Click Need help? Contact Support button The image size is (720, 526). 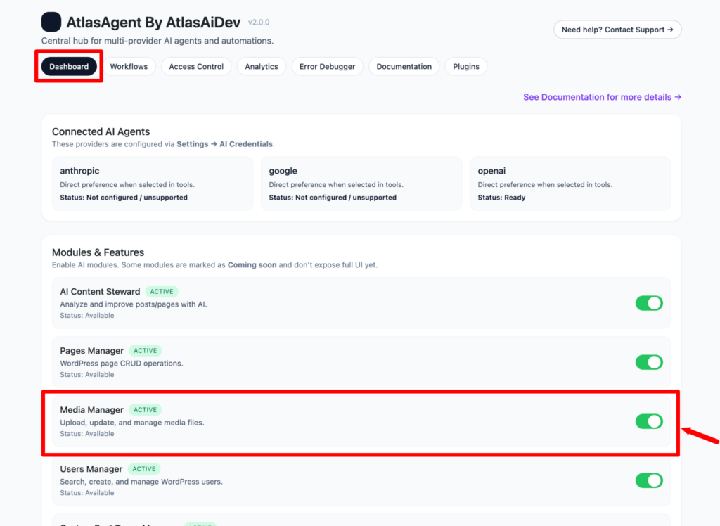point(617,30)
